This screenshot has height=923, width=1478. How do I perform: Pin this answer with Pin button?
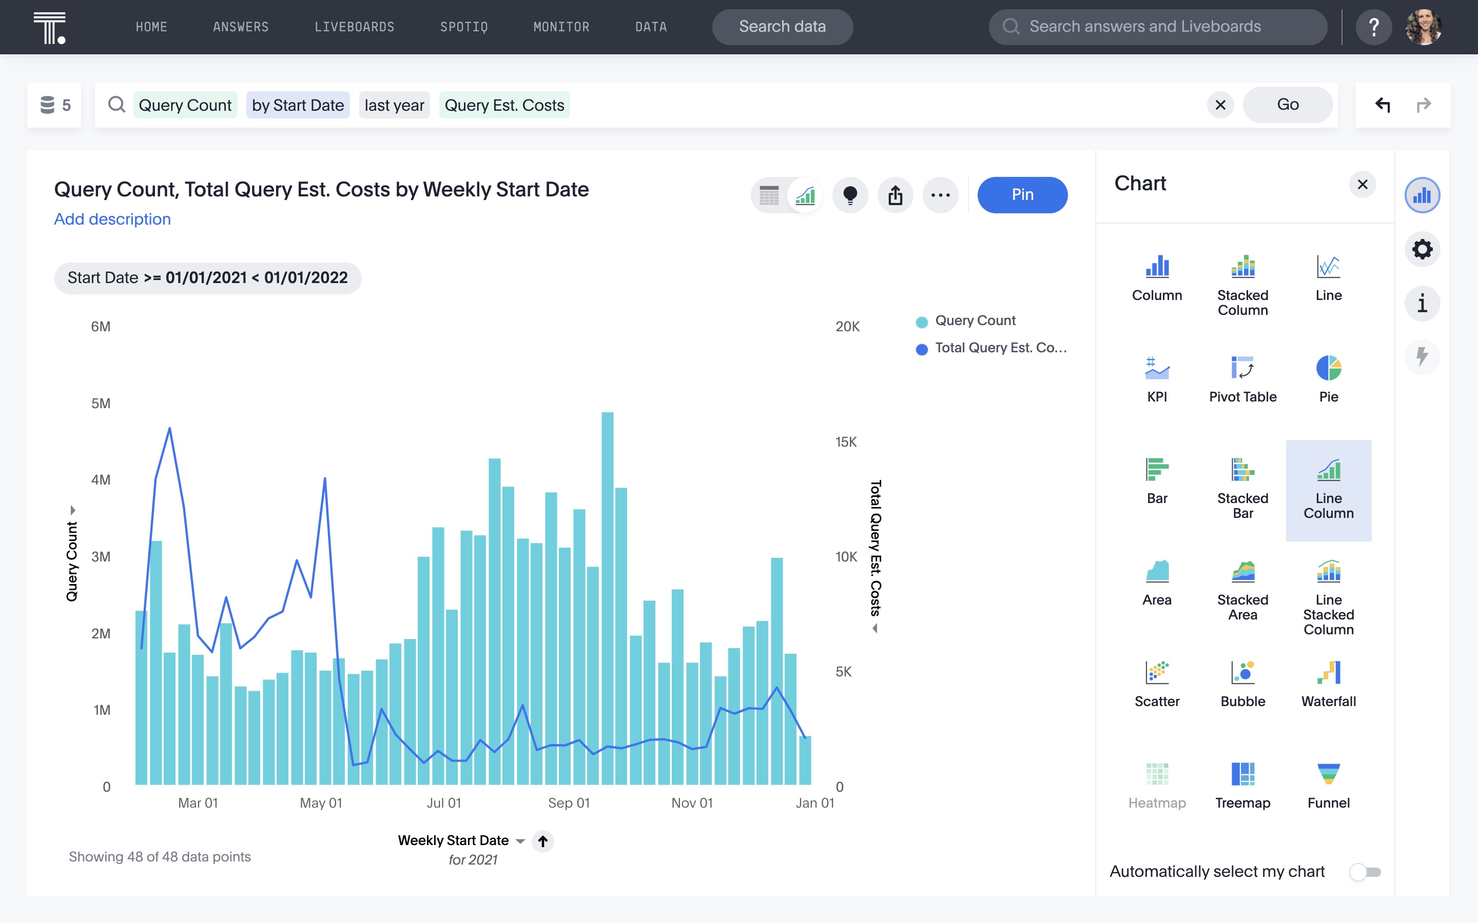(1022, 195)
